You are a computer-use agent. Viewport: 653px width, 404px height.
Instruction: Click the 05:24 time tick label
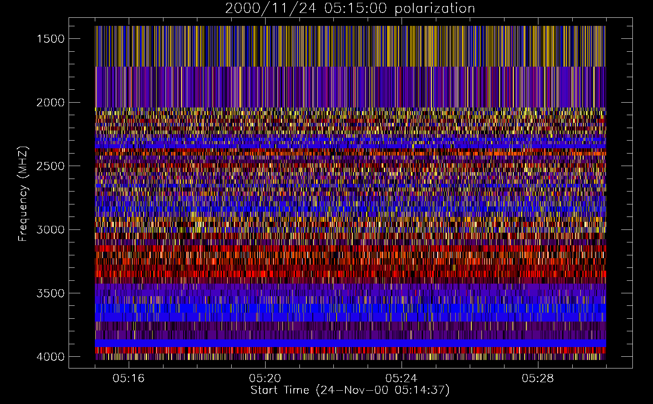(402, 379)
